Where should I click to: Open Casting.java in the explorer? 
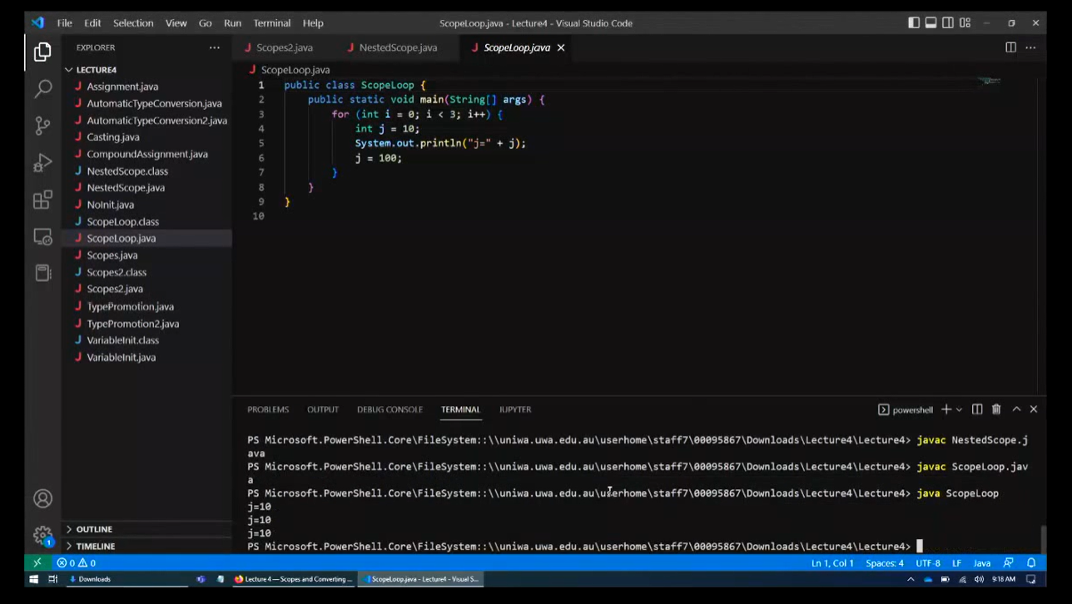113,137
